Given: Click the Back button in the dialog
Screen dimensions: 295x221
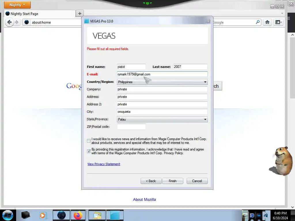Looking at the screenshot, I should point(151,181).
